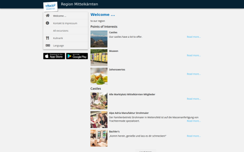Open Alpe Adria Manufaktur Strohmaier thumbnail
Screen dimensions: 244x152
(99, 120)
